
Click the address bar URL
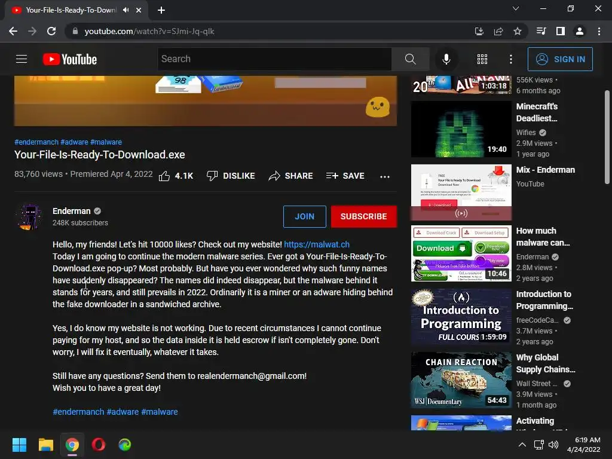tap(149, 31)
